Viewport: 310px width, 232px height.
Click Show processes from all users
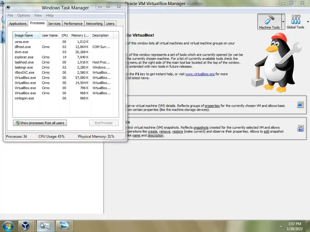pos(40,123)
